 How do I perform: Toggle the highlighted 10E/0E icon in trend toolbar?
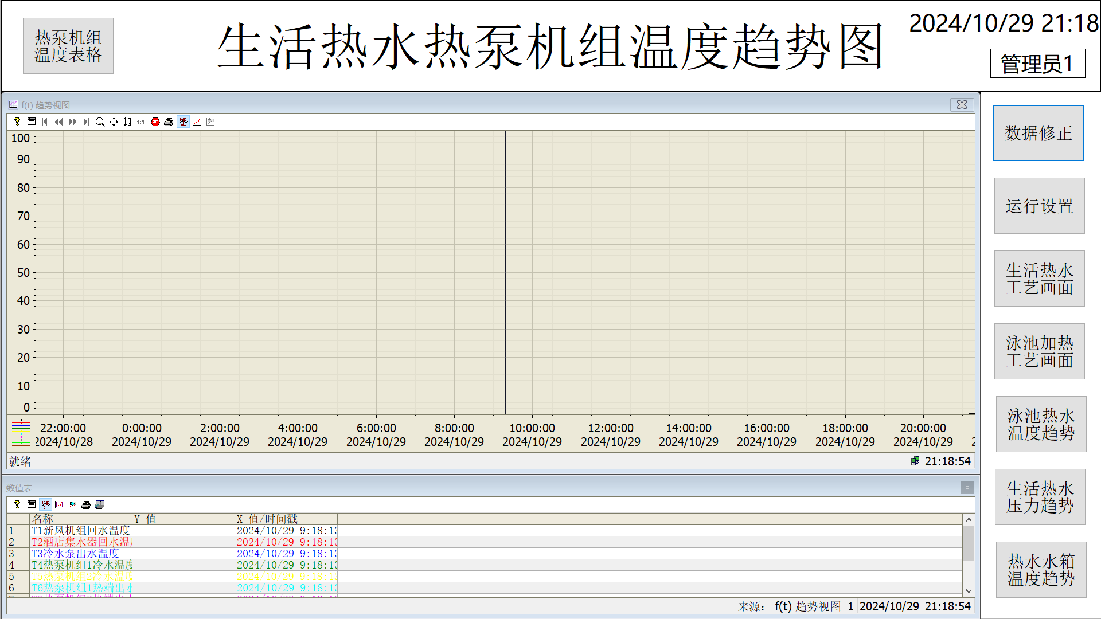[183, 122]
